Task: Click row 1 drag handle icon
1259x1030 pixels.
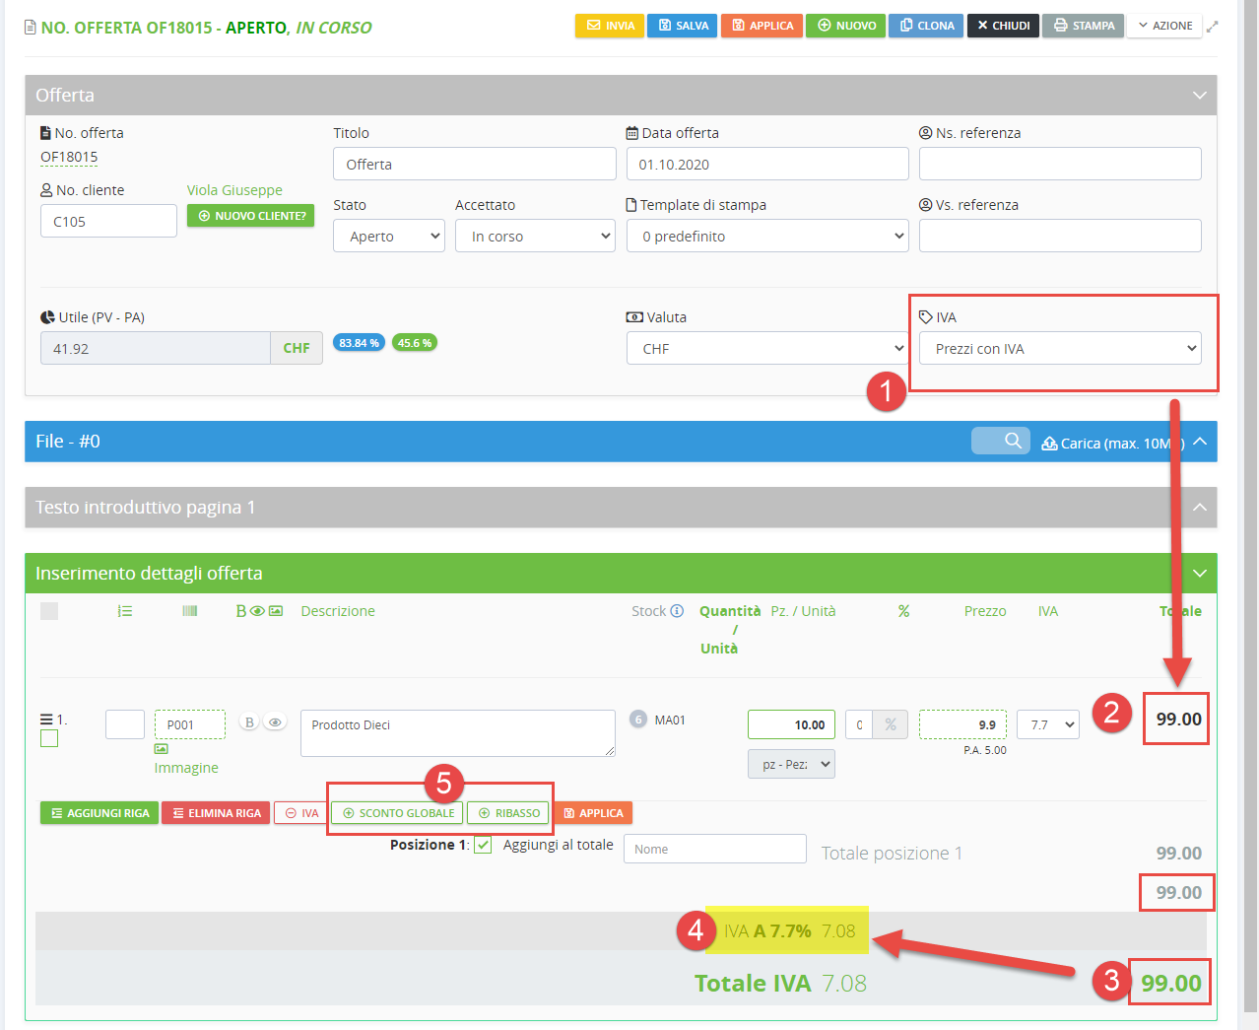Action: 45,720
